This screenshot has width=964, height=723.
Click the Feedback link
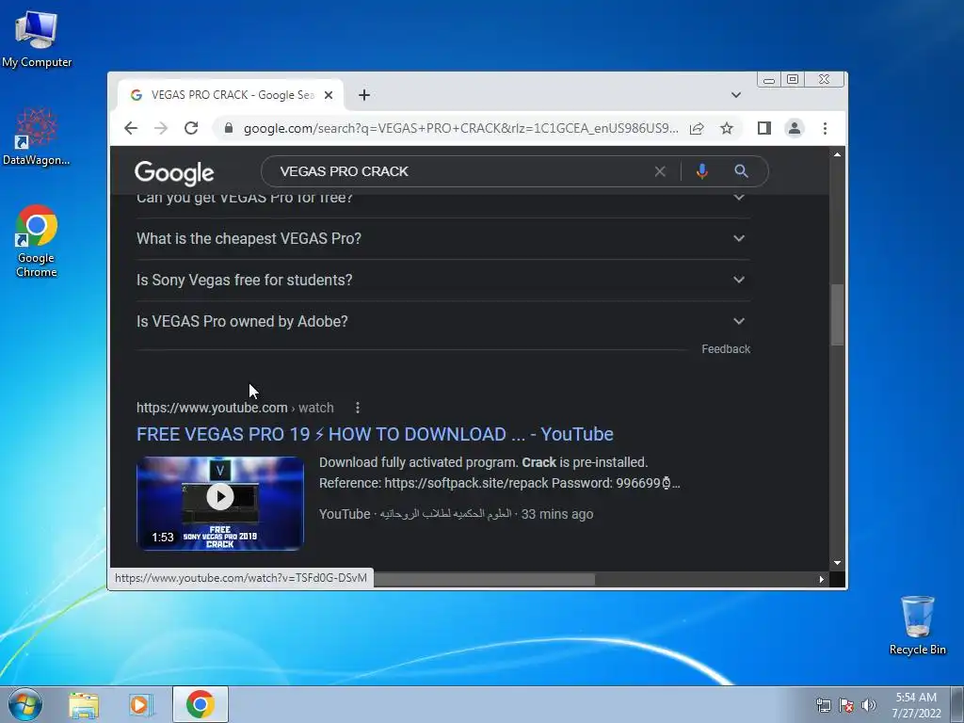click(x=726, y=348)
